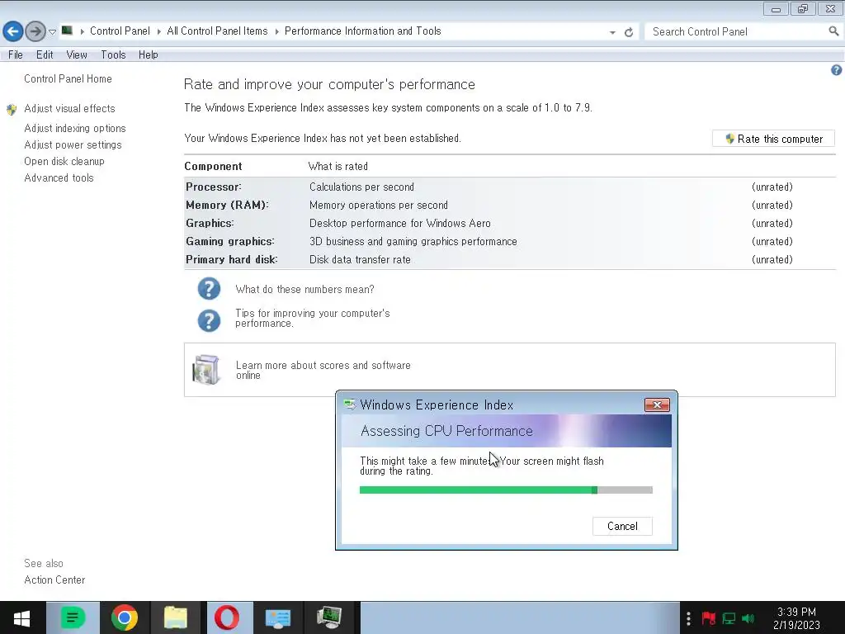Open the Windows Start button
The height and width of the screenshot is (634, 845).
[21, 617]
